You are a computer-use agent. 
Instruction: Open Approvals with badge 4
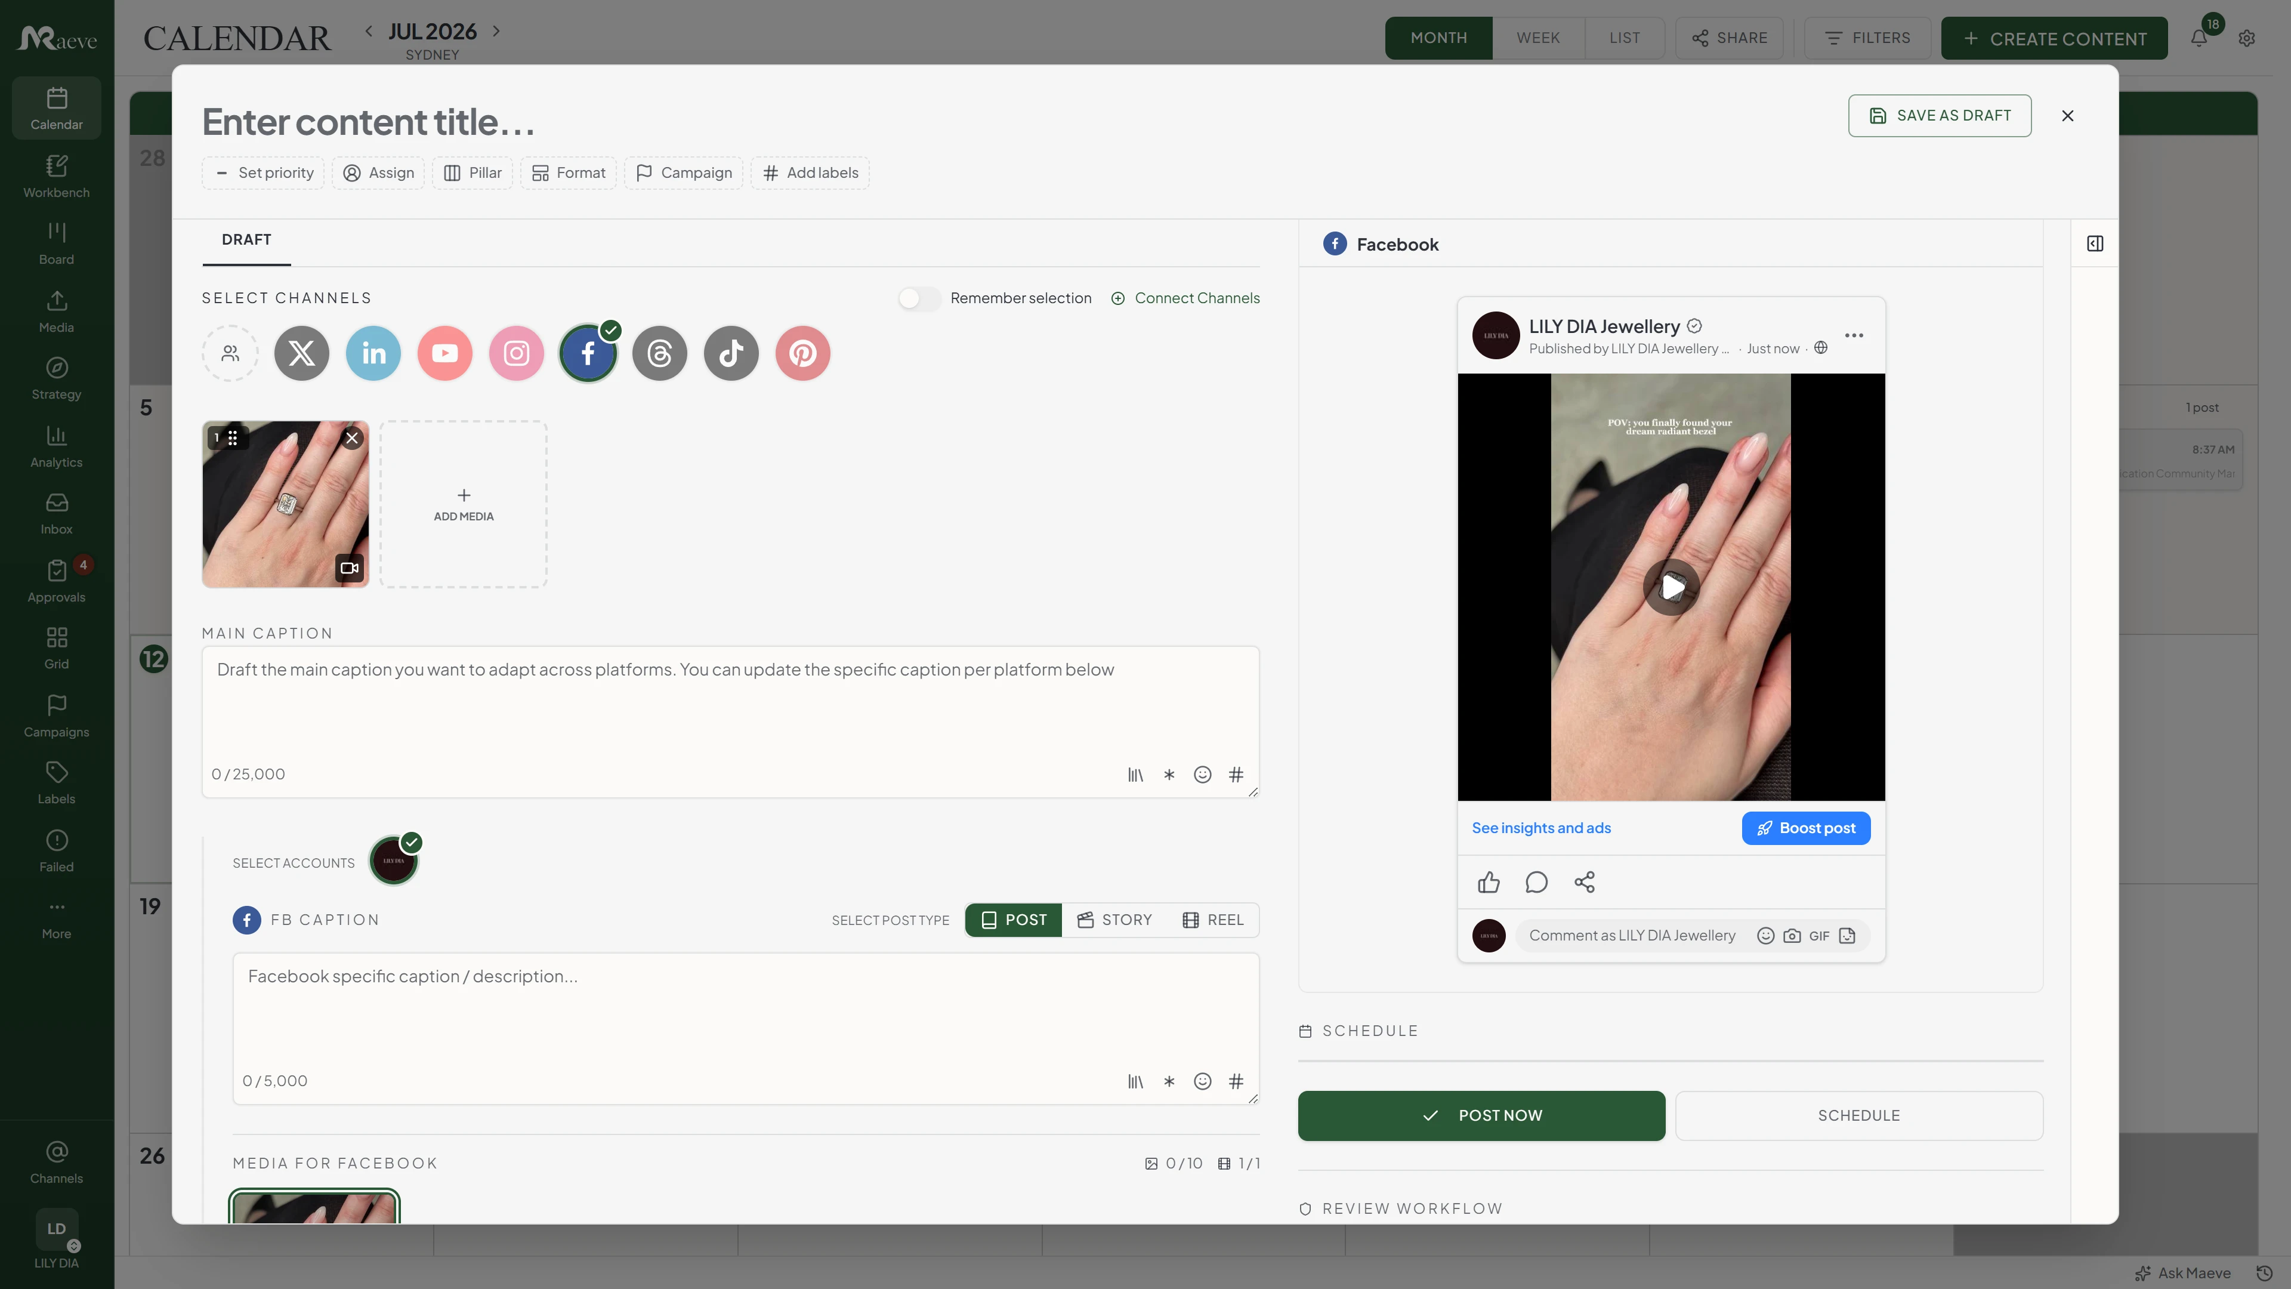tap(56, 581)
